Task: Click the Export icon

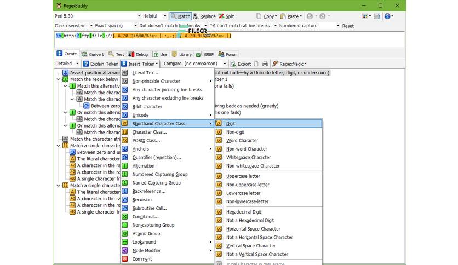Action: (233, 64)
